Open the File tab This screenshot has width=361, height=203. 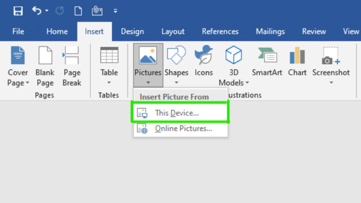pyautogui.click(x=18, y=32)
